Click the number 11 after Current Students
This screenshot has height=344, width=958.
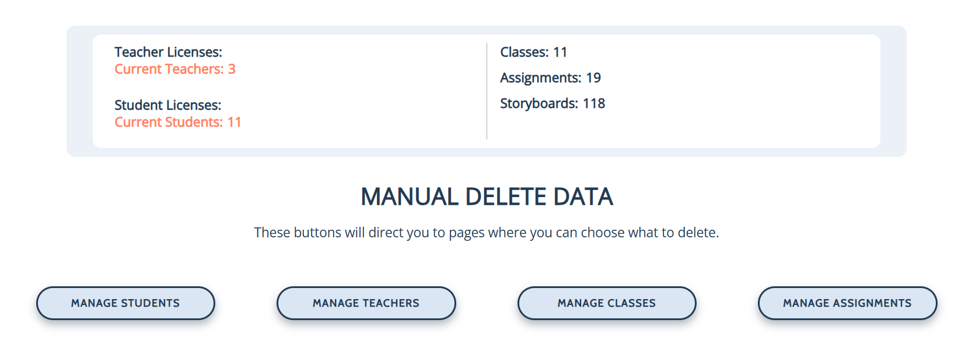pyautogui.click(x=235, y=122)
